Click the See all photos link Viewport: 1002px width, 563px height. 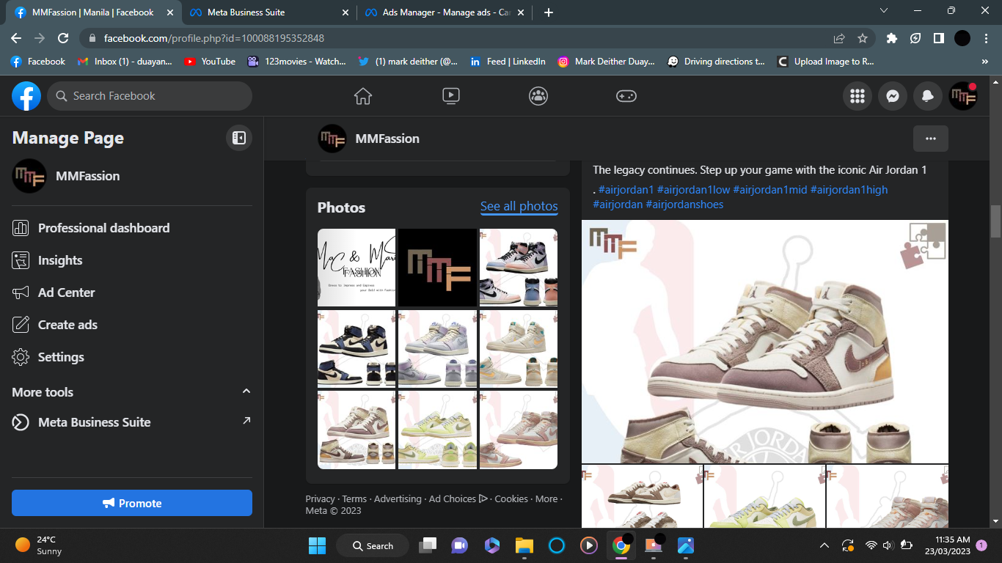tap(519, 207)
